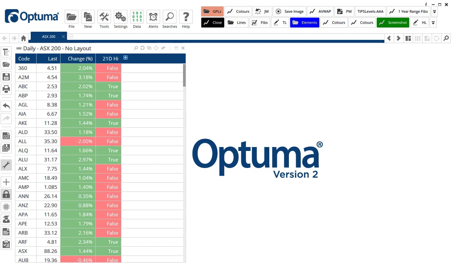Click the Save Image toolbar button

coord(289,11)
